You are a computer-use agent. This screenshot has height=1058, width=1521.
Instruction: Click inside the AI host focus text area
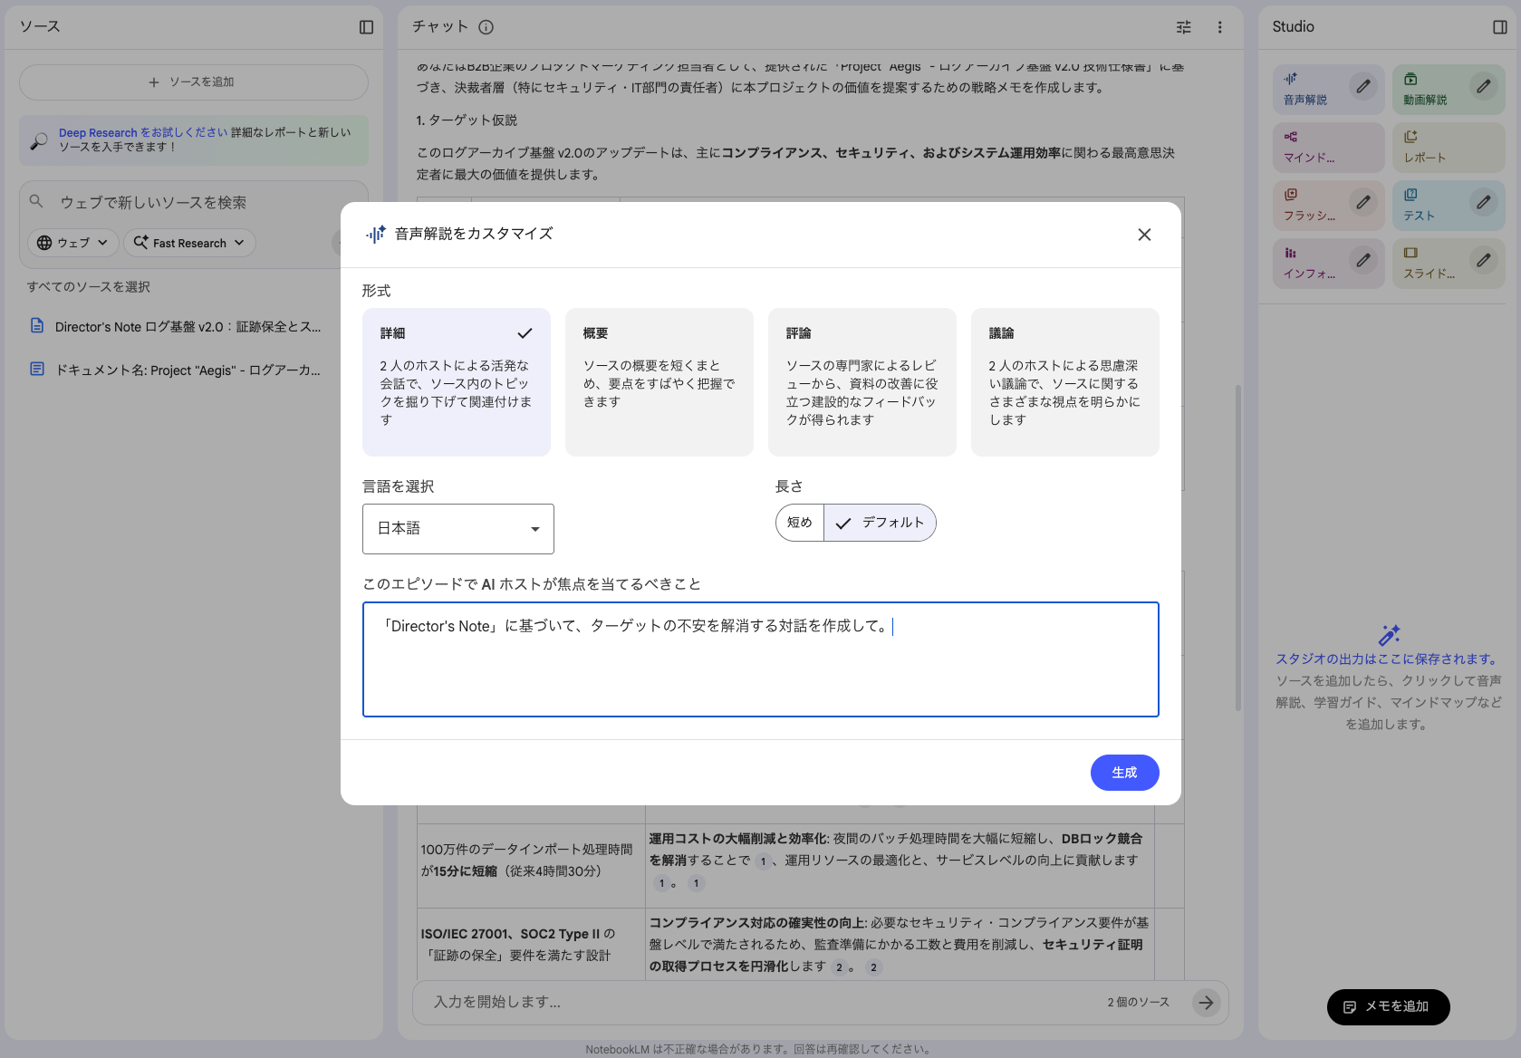(x=761, y=659)
